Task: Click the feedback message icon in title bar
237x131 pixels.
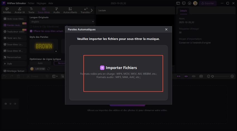Action: coord(184,3)
